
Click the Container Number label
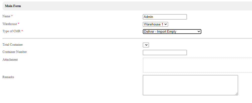click(x=14, y=52)
